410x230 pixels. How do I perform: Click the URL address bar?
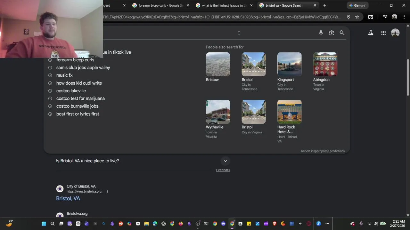(222, 17)
